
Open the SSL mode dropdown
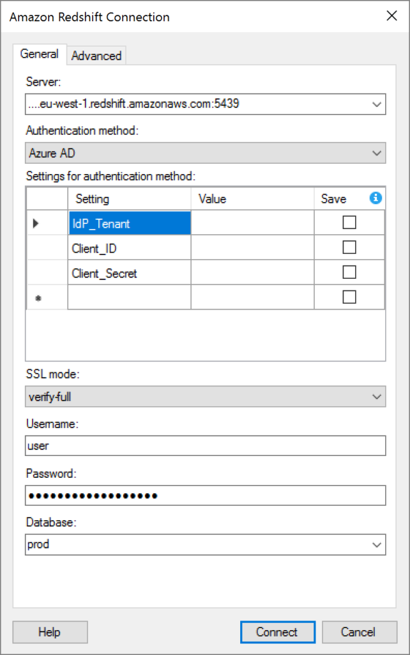point(377,397)
